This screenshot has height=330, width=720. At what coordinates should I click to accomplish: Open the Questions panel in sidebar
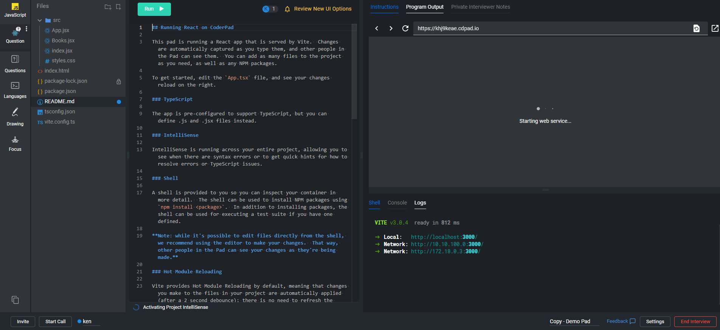15,64
